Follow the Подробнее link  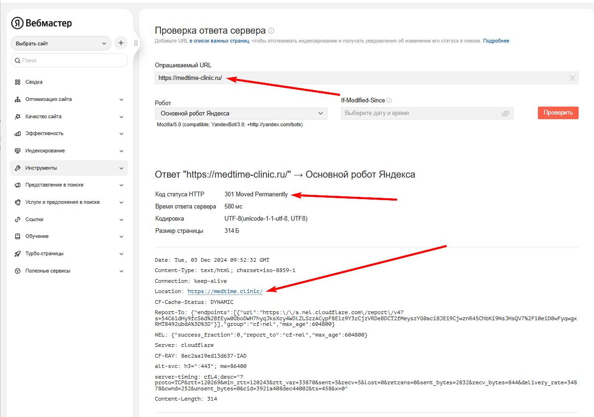click(496, 41)
